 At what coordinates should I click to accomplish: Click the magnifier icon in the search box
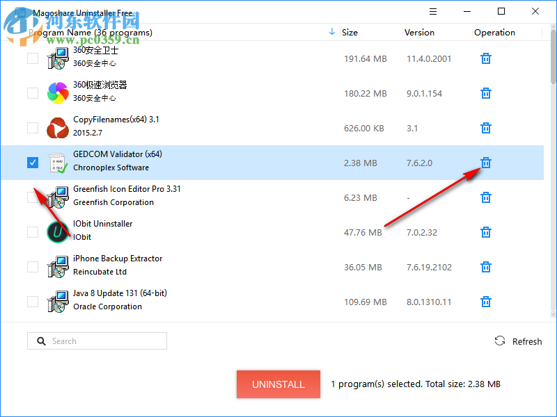click(x=42, y=341)
